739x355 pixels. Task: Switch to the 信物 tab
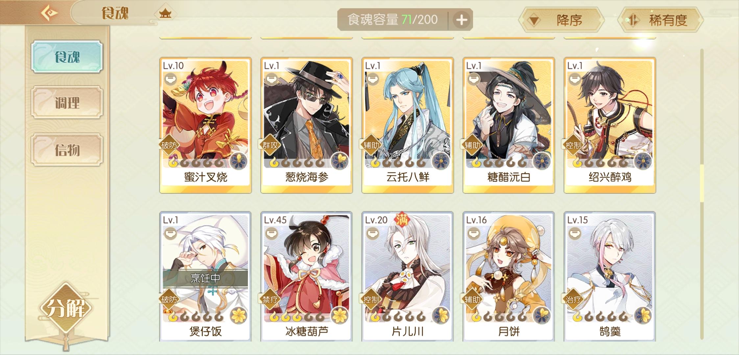click(x=67, y=150)
